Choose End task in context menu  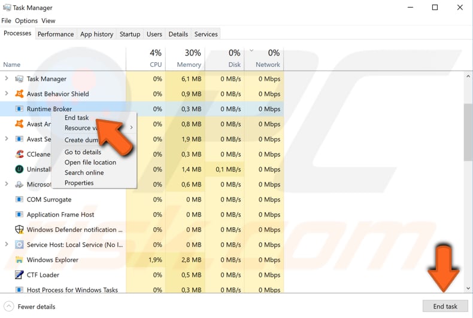click(77, 118)
